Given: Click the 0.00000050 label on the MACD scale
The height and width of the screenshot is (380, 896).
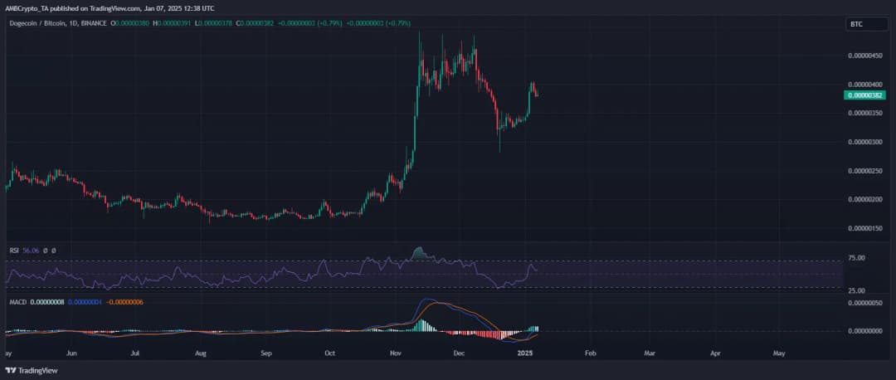Looking at the screenshot, I should [866, 303].
